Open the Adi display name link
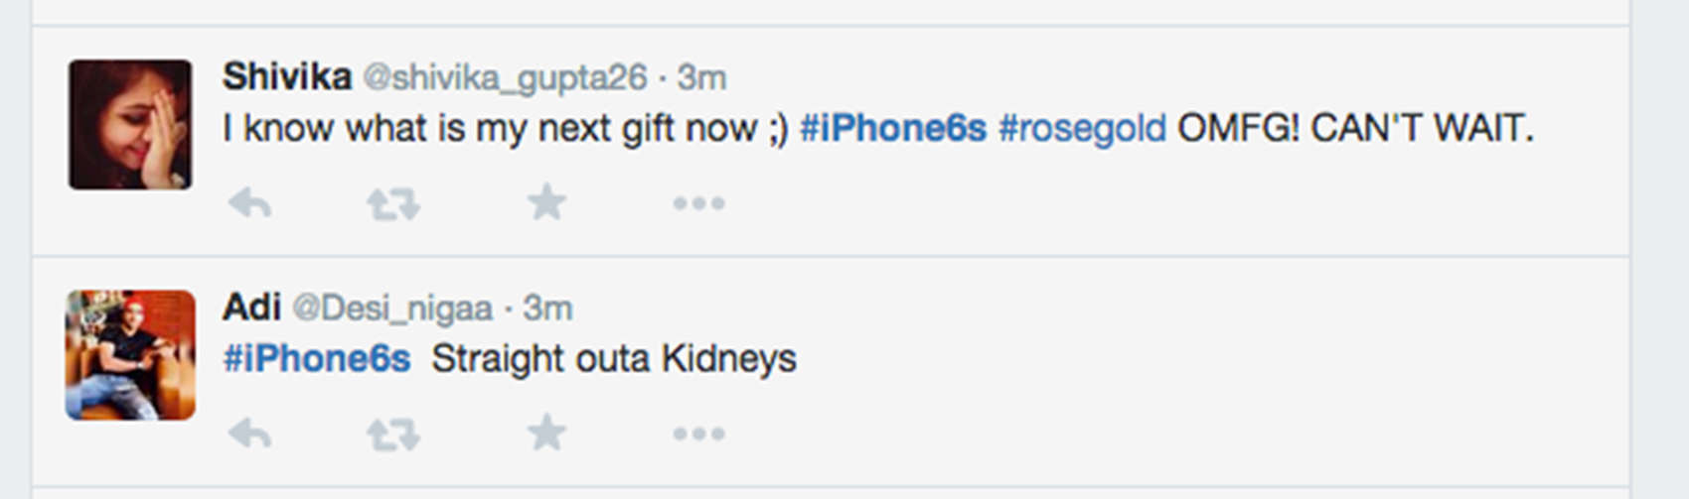1689x499 pixels. click(251, 308)
